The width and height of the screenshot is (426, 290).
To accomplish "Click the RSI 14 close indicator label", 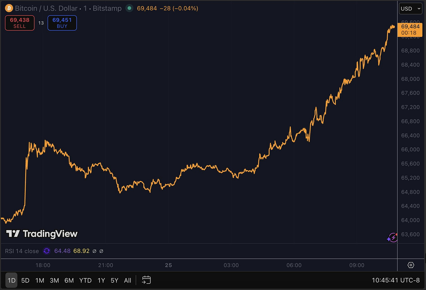I will coord(22,251).
